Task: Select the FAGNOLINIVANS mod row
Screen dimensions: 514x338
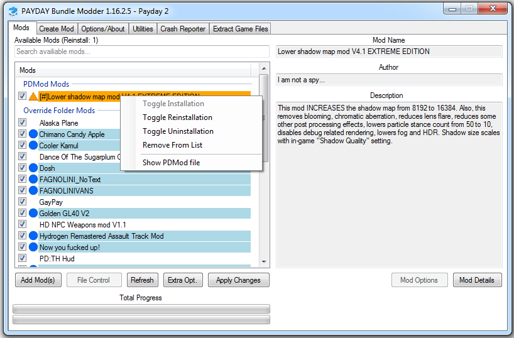Action: (145, 190)
